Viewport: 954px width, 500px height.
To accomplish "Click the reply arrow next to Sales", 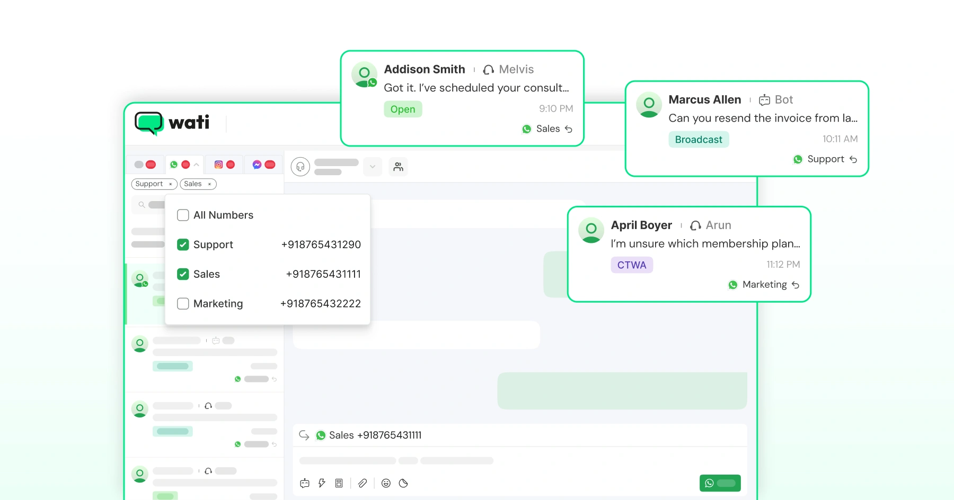I will coord(569,129).
